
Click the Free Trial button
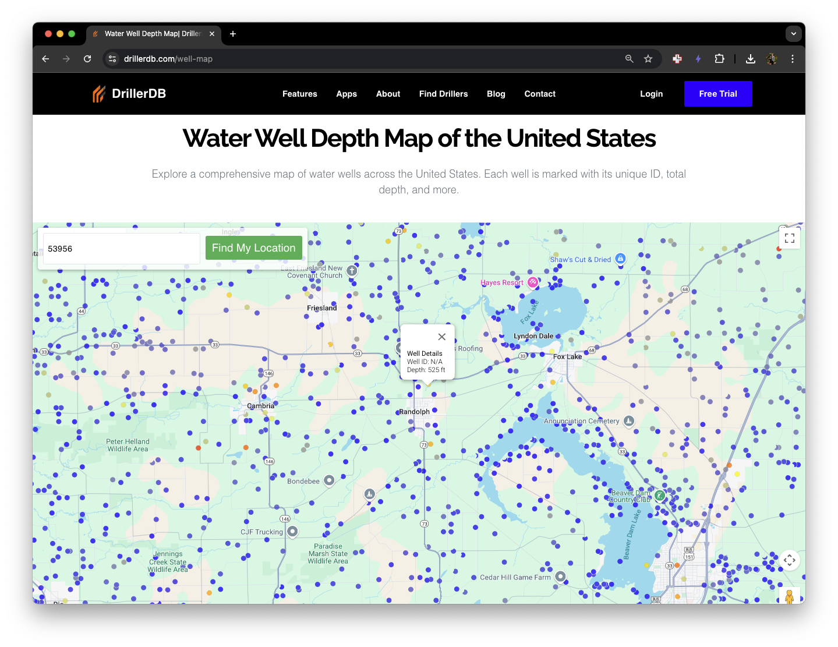(718, 94)
